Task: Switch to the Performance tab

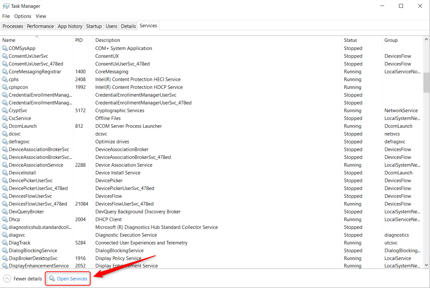Action: (40, 26)
